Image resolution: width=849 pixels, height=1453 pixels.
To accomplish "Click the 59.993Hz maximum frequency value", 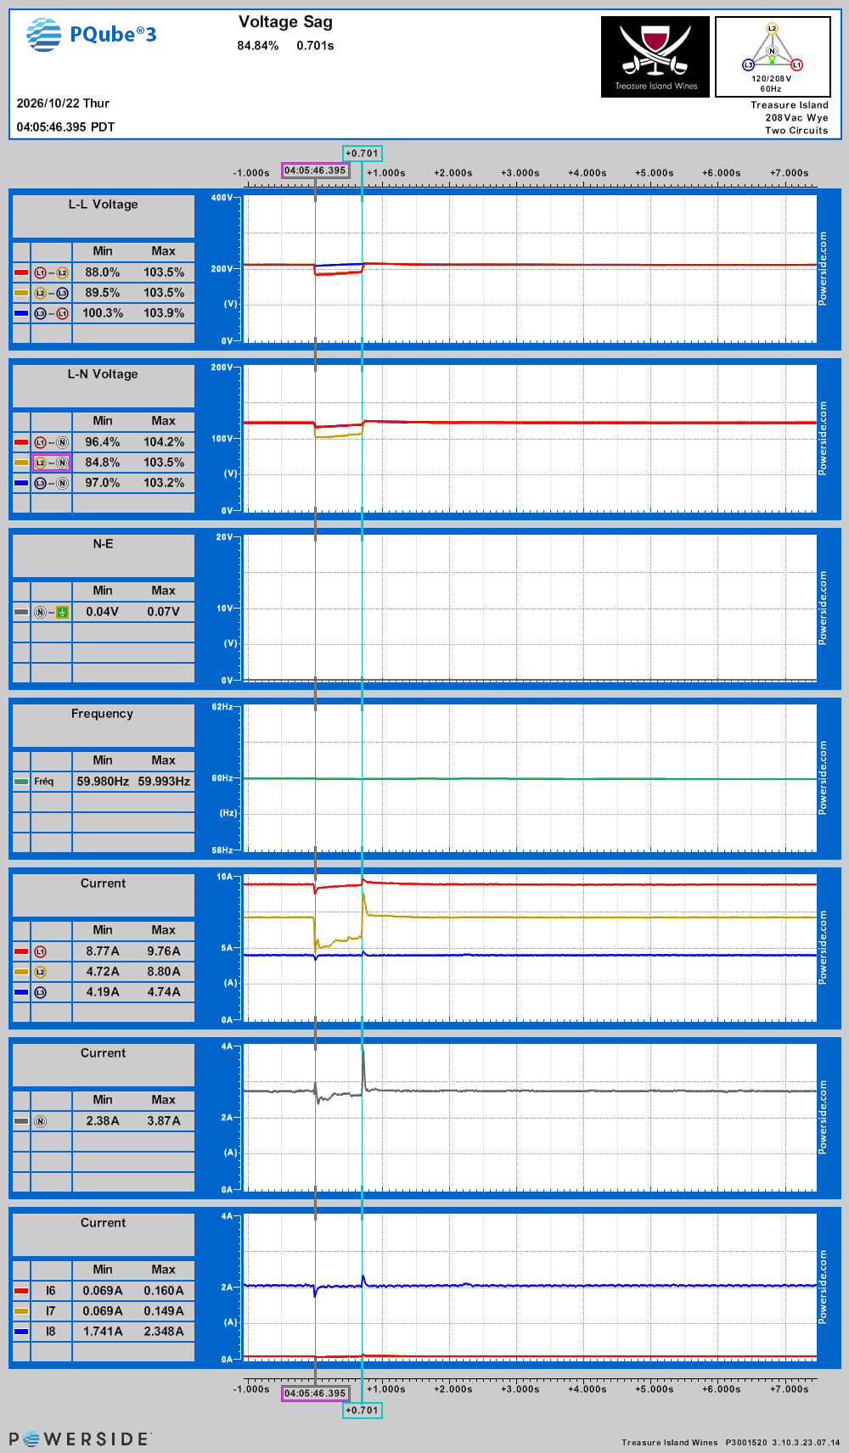I will (164, 782).
